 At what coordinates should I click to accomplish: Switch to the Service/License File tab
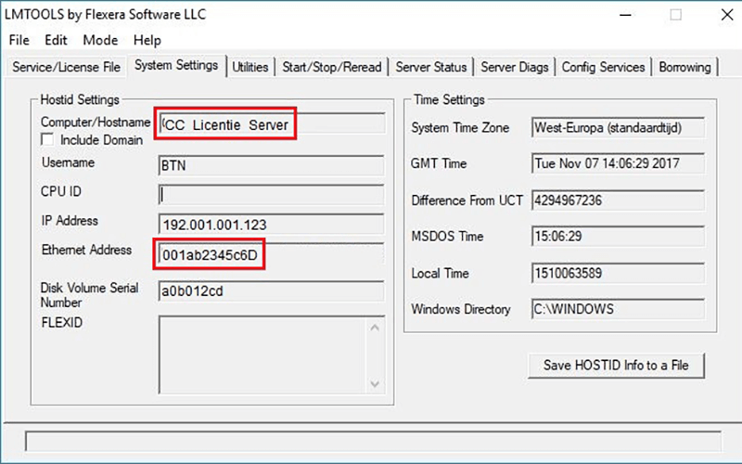tap(65, 67)
